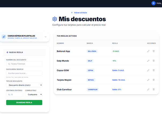Image resolution: width=162 pixels, height=114 pixels.
Task: Click the ACCIONES column header
Action: (x=151, y=43)
